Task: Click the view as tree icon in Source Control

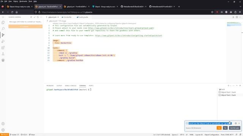Action: 31,17
